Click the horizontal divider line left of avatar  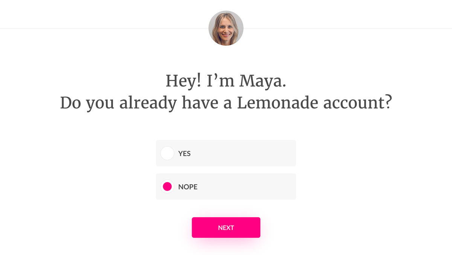coord(102,28)
